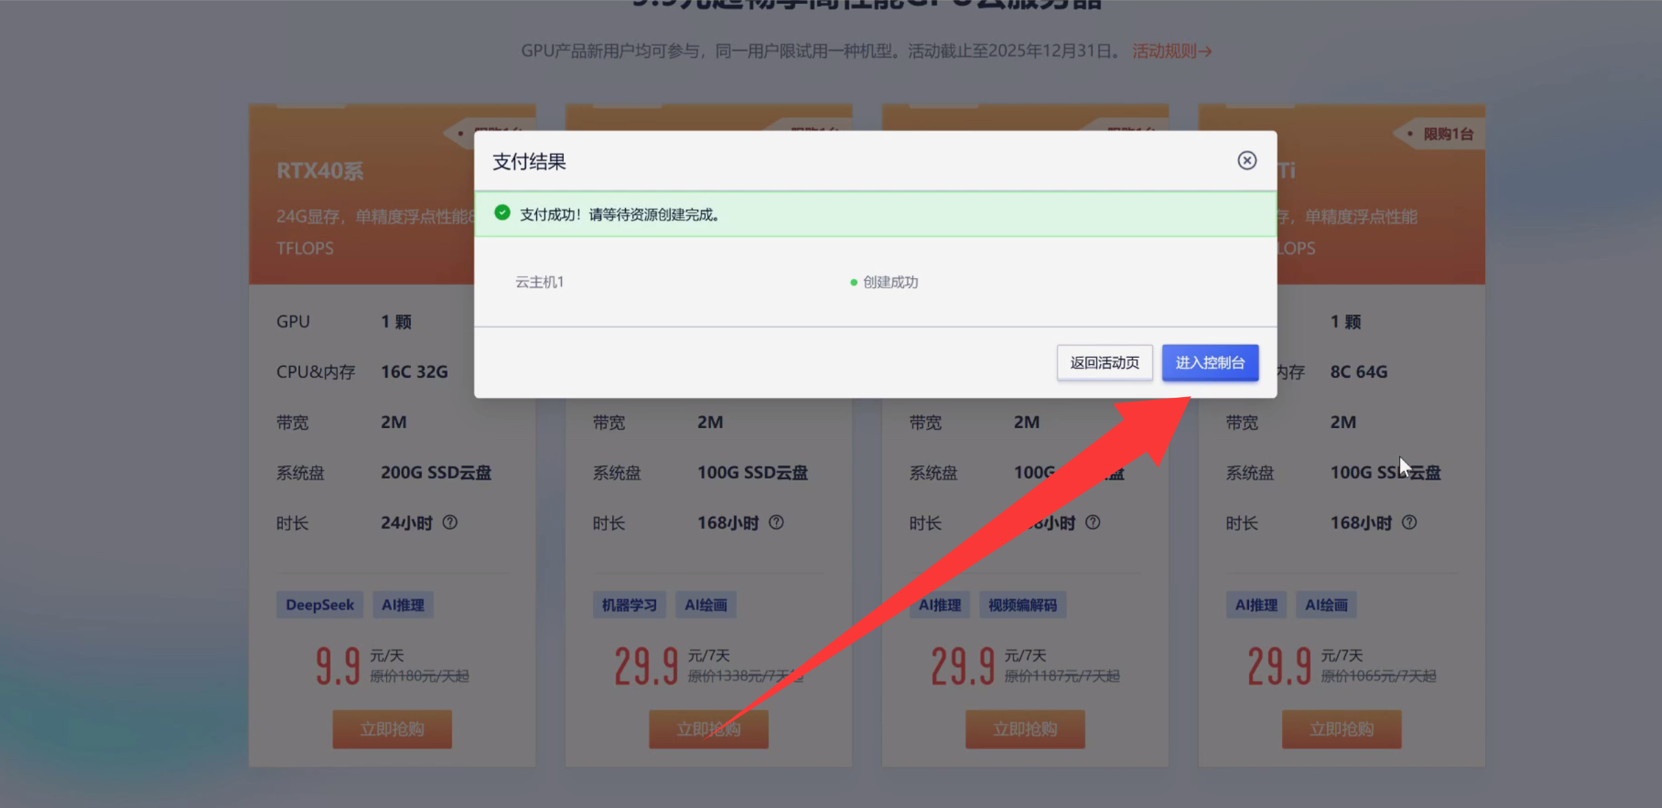Click help icon beside 168小时 in 机器学习 card

click(776, 522)
